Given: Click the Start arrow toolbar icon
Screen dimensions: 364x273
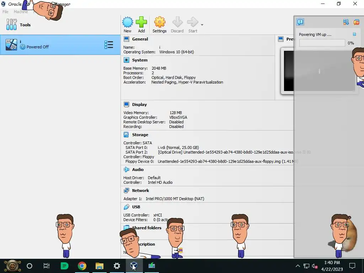Looking at the screenshot, I should pos(193,22).
